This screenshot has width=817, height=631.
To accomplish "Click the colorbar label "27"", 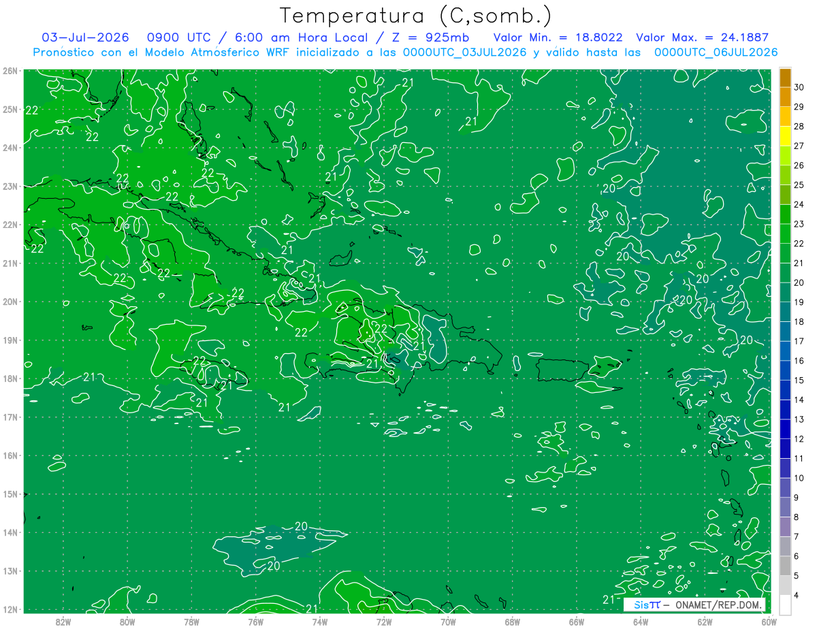I will pyautogui.click(x=799, y=146).
